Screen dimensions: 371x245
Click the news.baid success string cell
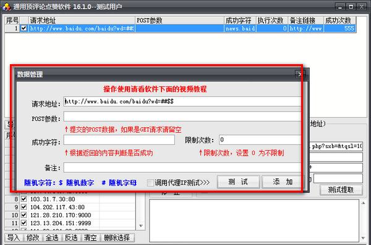[x=240, y=28]
